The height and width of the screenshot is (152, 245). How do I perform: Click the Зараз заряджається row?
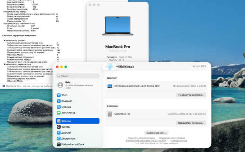coord(32,19)
